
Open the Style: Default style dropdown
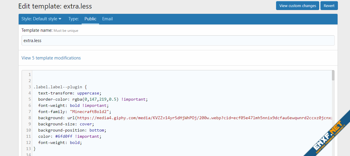[x=41, y=19]
